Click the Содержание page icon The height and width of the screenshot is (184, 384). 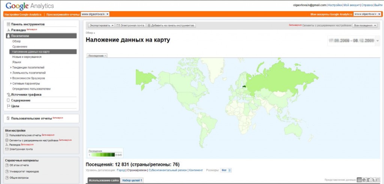tap(8, 100)
